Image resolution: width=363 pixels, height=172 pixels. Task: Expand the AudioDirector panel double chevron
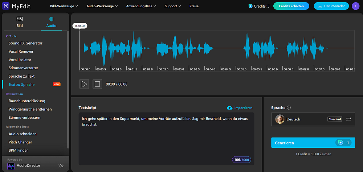[x=61, y=166]
